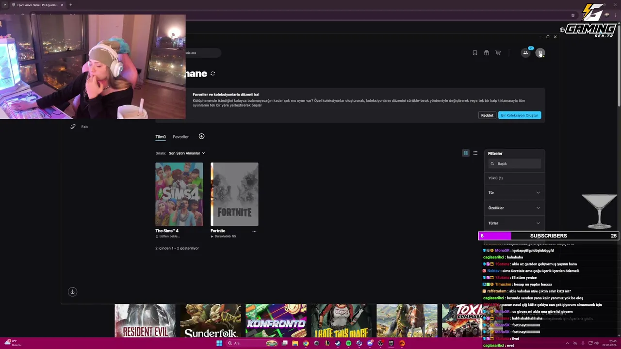
Task: Open the Konfronto store thumbnail
Action: [x=276, y=320]
